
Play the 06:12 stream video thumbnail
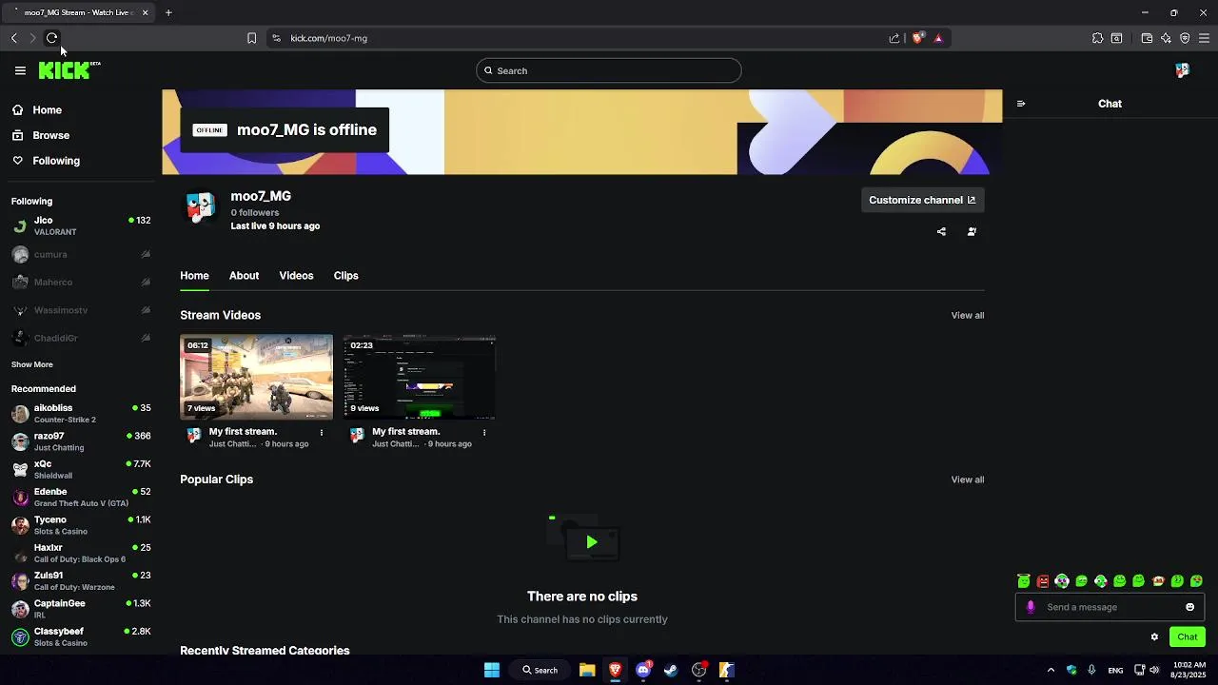[x=257, y=377]
